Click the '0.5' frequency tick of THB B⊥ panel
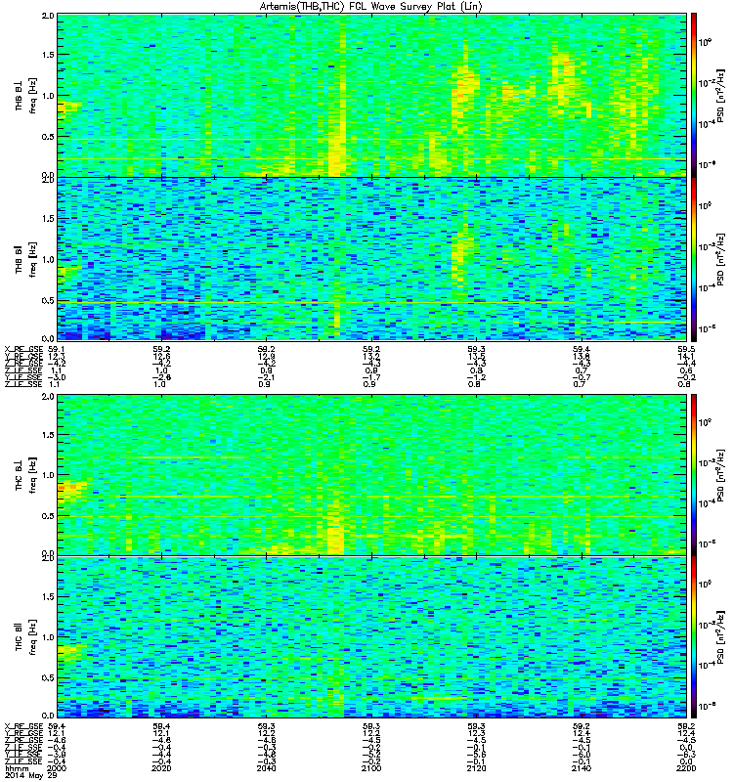The image size is (733, 782). click(x=48, y=137)
